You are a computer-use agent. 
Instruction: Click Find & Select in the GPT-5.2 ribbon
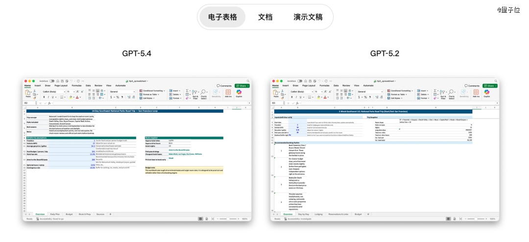click(452, 93)
